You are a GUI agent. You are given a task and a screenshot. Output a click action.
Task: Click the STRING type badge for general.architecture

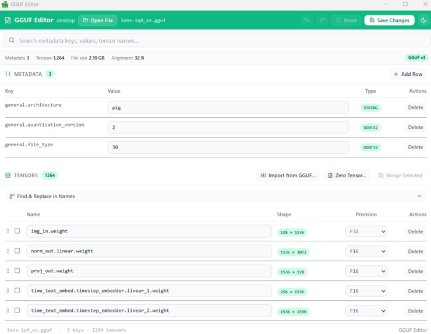pyautogui.click(x=370, y=108)
